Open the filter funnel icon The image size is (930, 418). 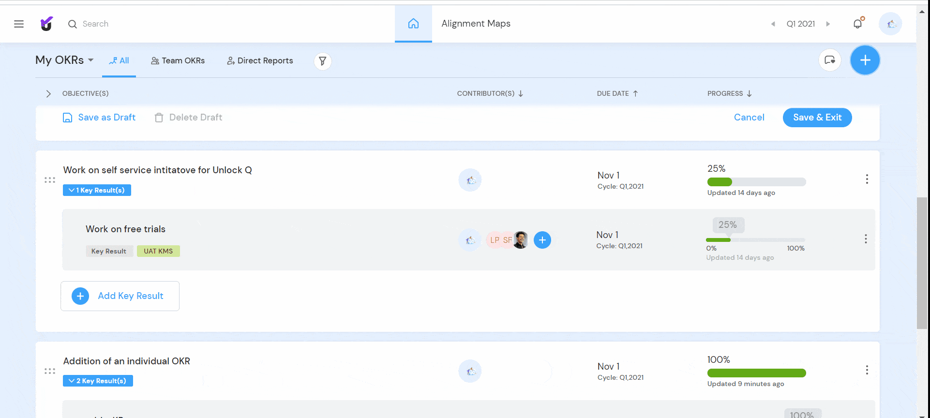(323, 61)
